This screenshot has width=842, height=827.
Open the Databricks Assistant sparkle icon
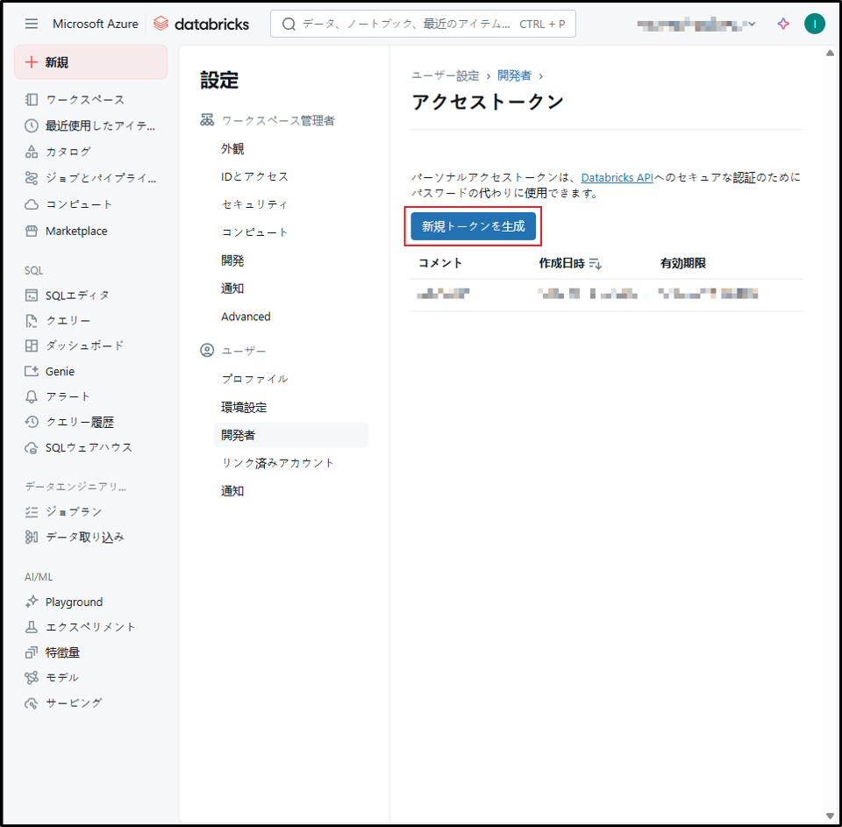(x=783, y=24)
